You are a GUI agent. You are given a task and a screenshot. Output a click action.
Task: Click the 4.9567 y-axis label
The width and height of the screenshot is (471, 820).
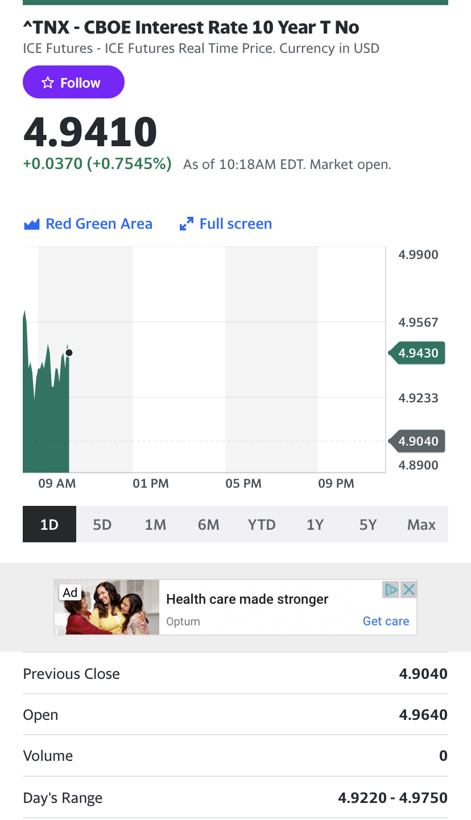(x=419, y=323)
